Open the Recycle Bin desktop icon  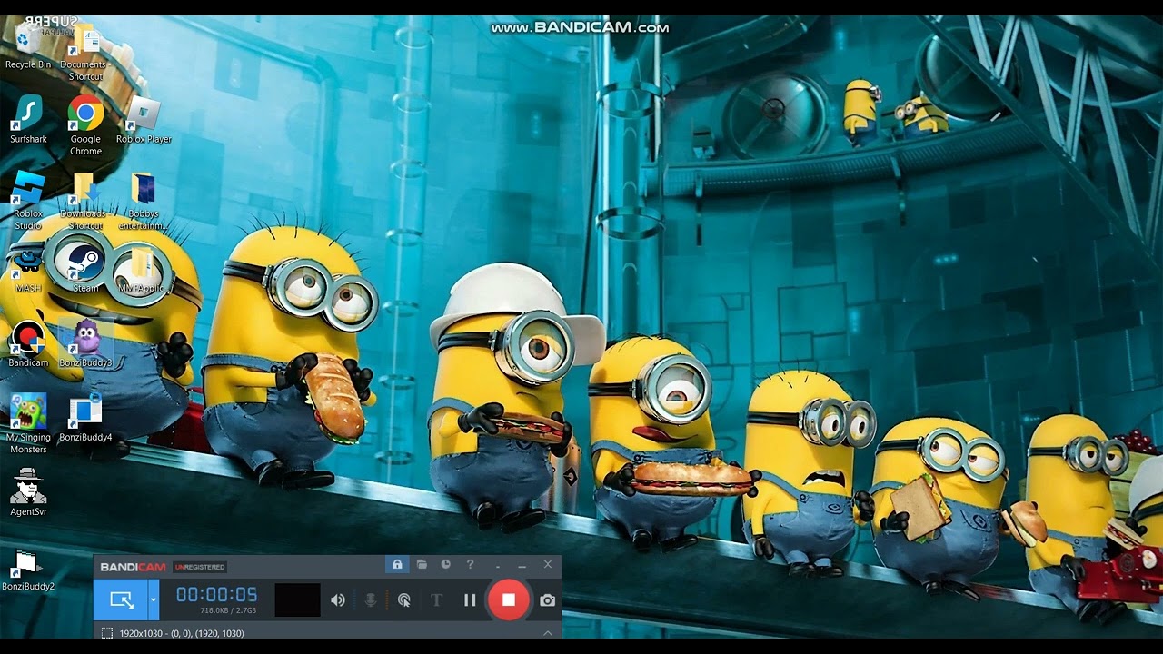(28, 44)
